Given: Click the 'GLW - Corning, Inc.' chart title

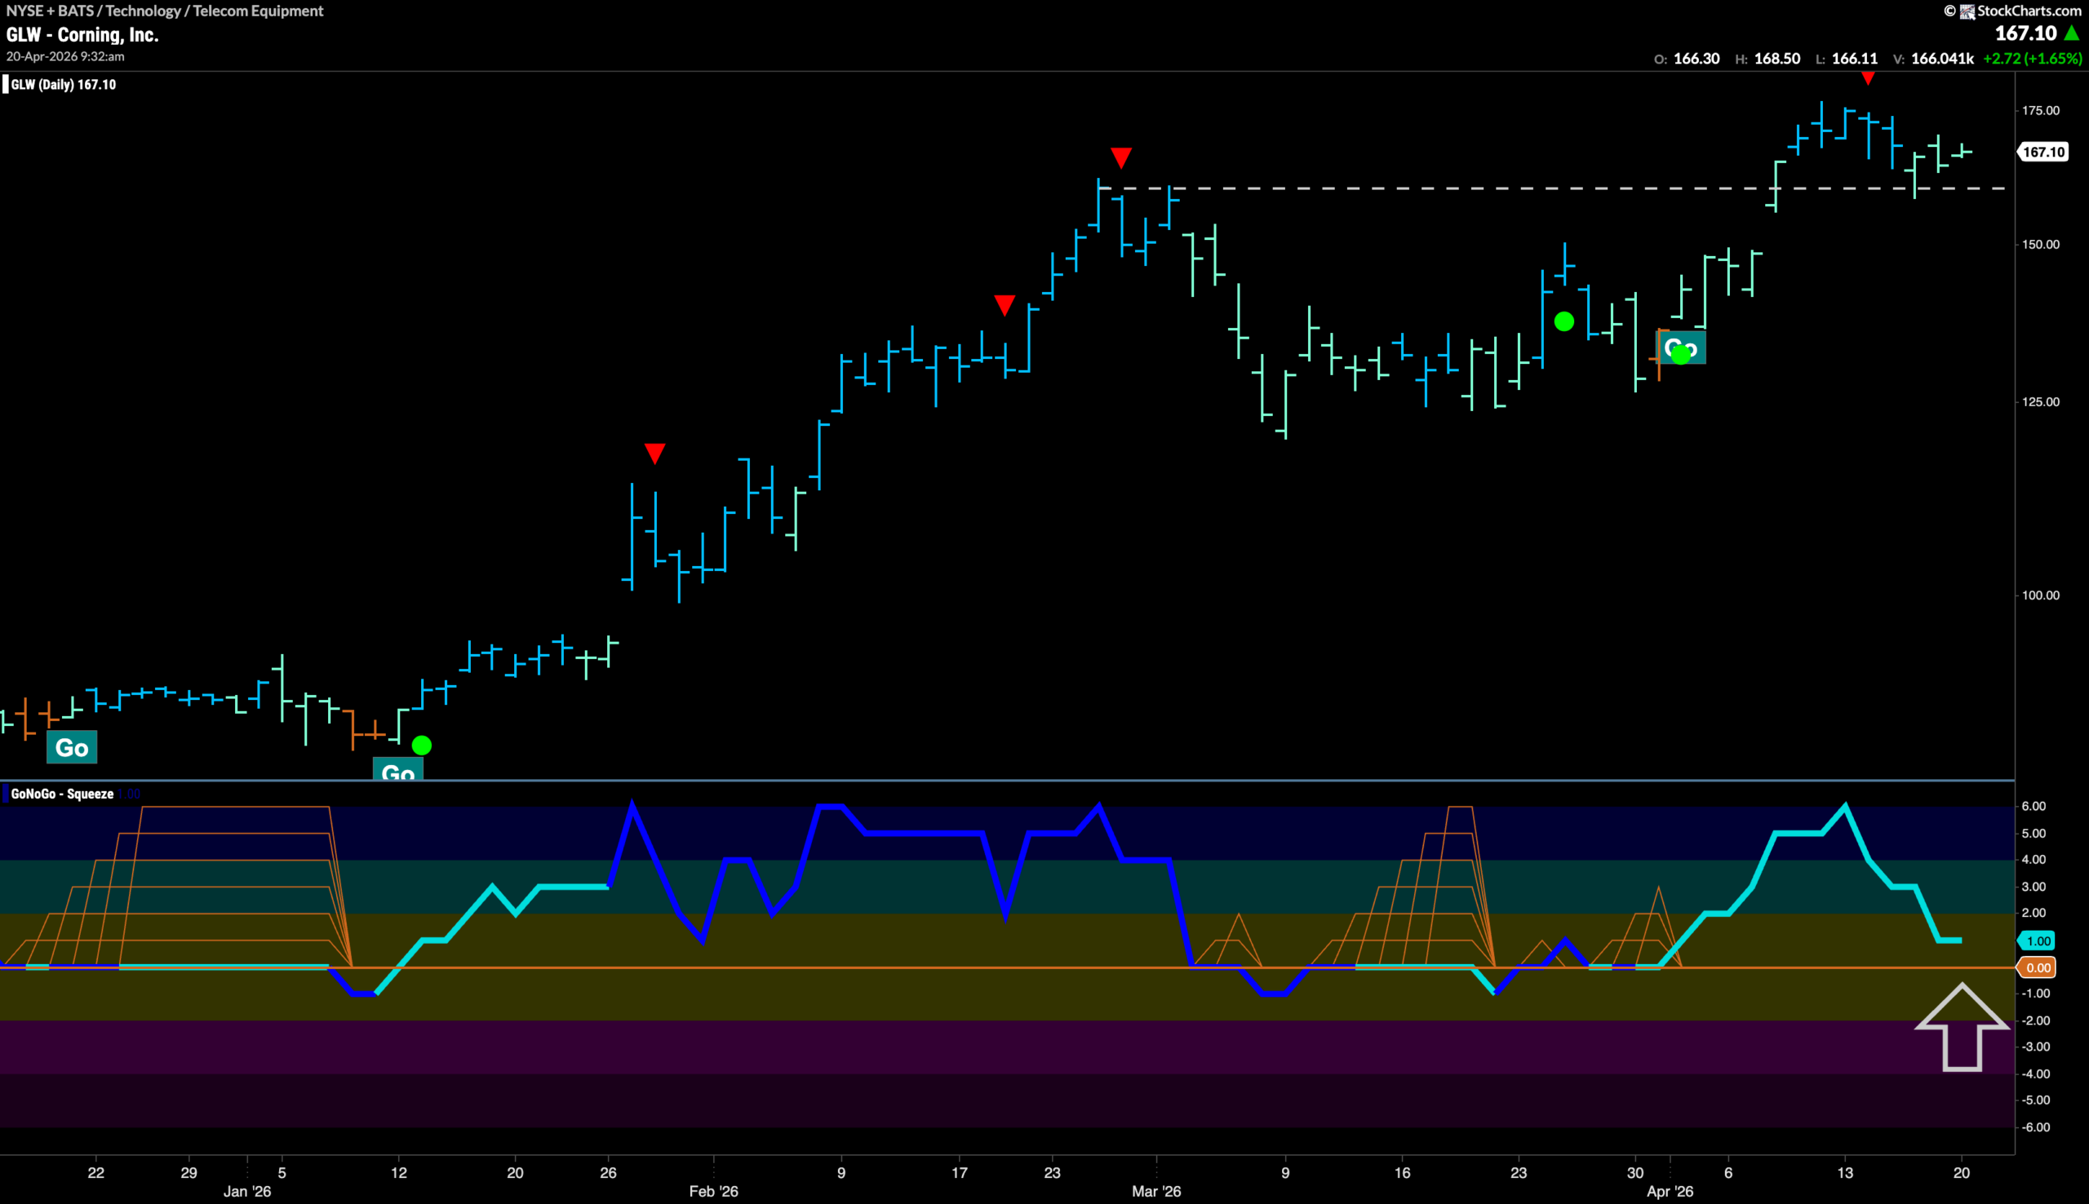Looking at the screenshot, I should [82, 35].
